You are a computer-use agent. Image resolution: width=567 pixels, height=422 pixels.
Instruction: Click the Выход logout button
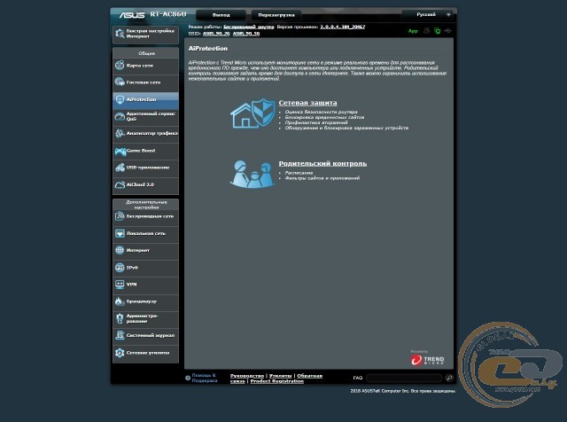pos(221,15)
